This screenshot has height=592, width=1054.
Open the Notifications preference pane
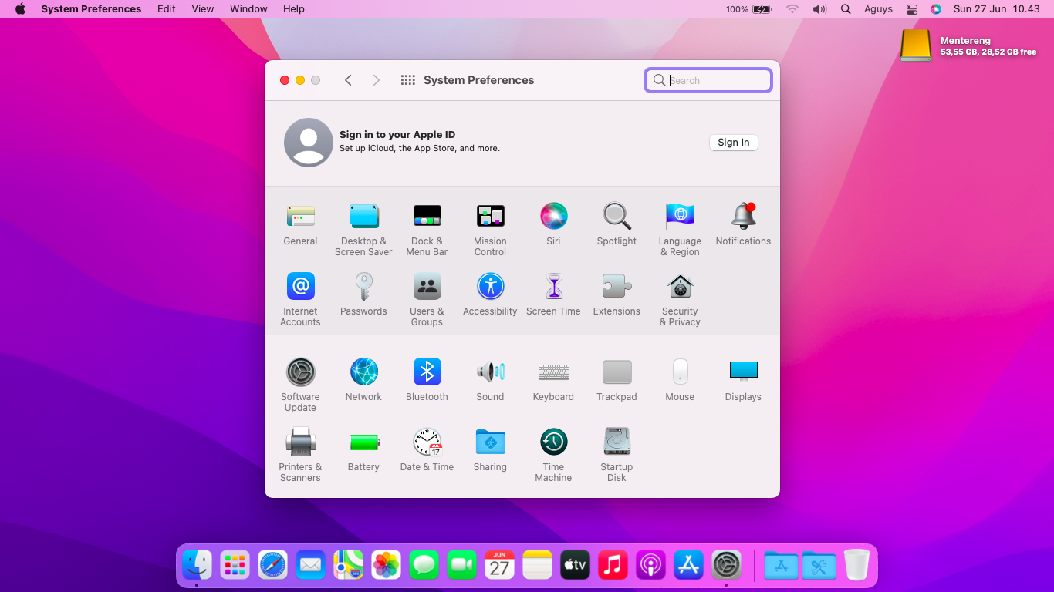point(743,217)
